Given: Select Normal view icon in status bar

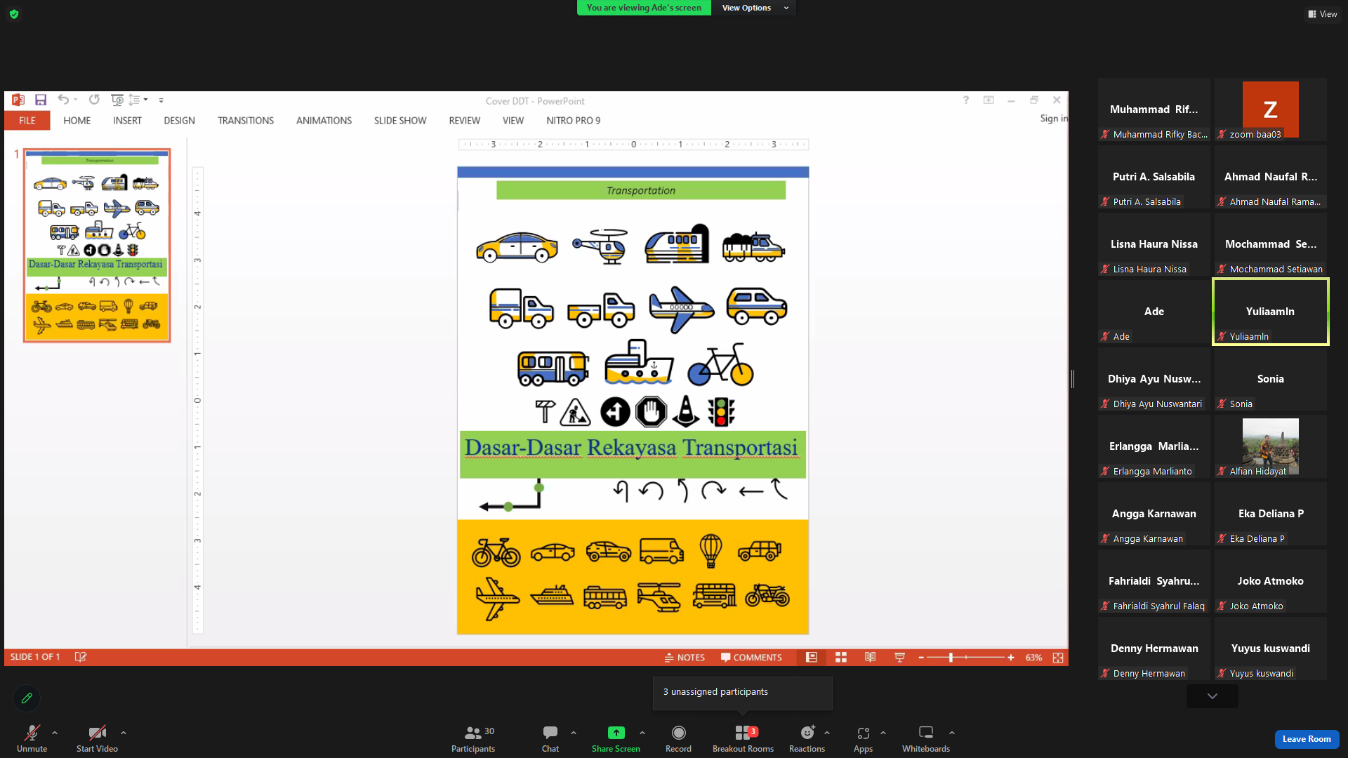Looking at the screenshot, I should (x=812, y=658).
